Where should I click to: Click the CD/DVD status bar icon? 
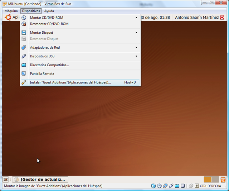click(x=159, y=186)
